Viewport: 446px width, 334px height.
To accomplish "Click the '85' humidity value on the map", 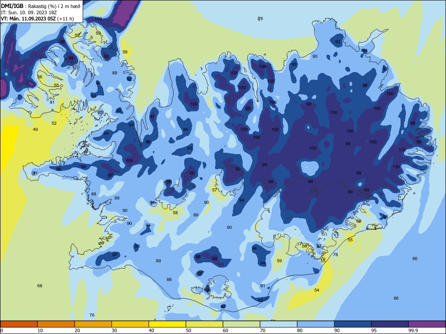I will tap(100, 113).
